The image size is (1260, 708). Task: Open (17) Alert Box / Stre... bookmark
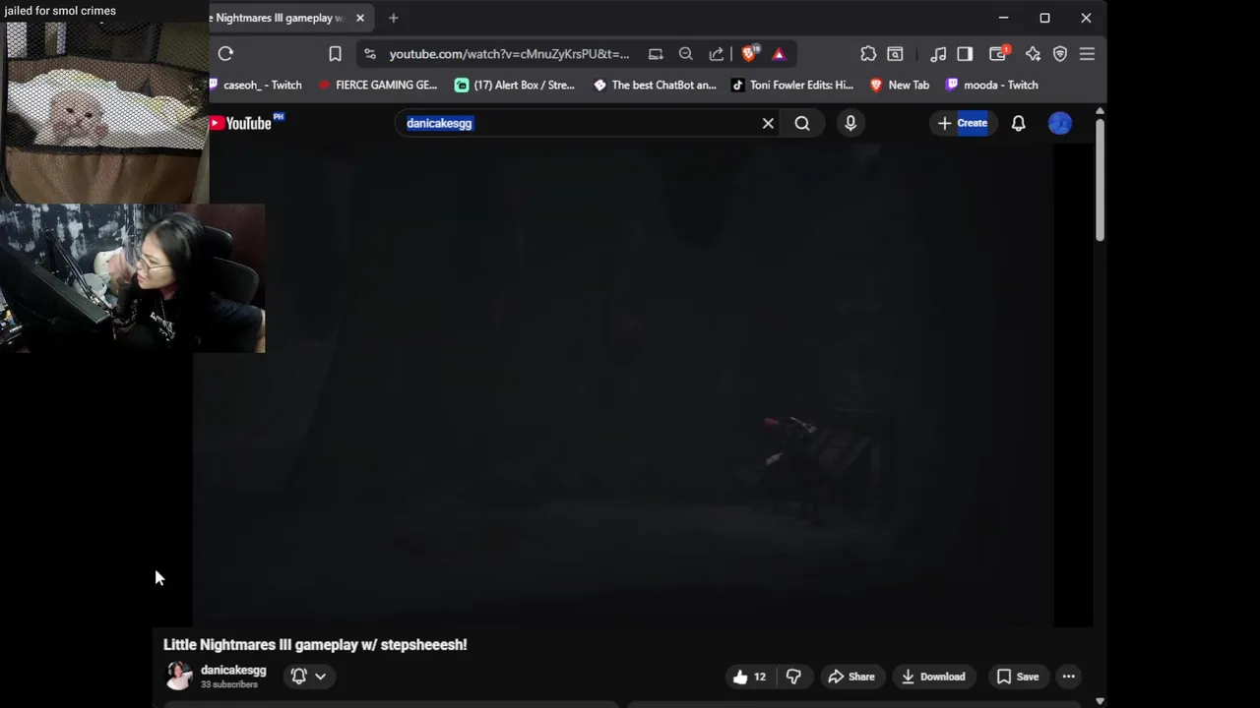[x=515, y=85]
